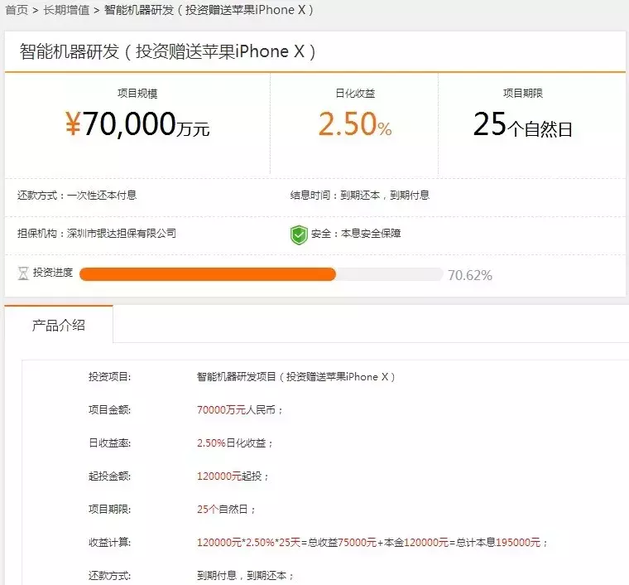Click 还款方式:一次性还本付息 text
This screenshot has width=629, height=585.
[x=77, y=195]
